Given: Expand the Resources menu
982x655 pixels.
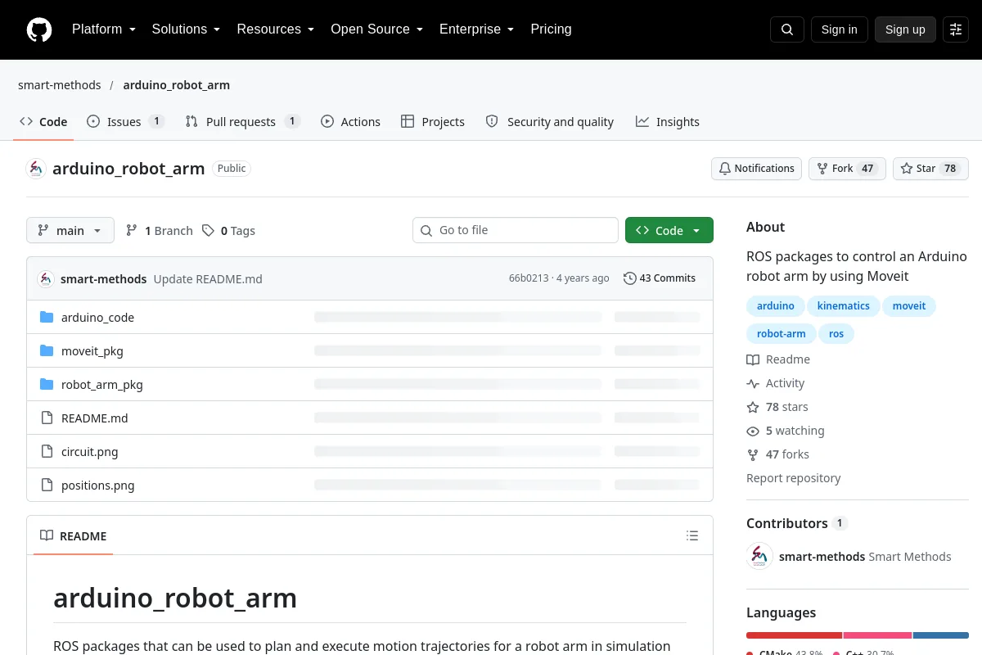Looking at the screenshot, I should [x=276, y=29].
